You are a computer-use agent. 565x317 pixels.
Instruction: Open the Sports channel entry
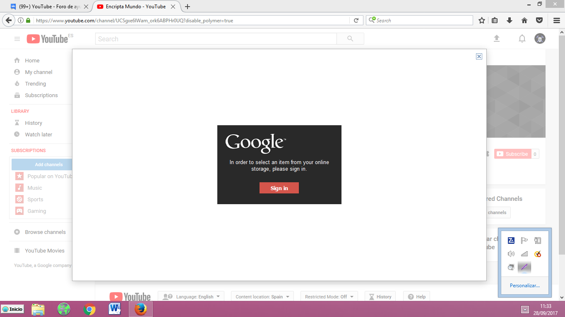coord(35,199)
